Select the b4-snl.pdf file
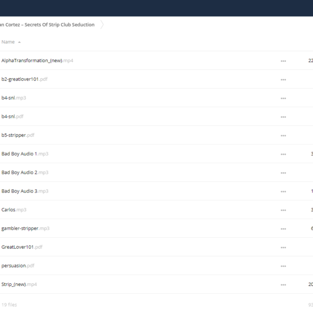 [13, 116]
